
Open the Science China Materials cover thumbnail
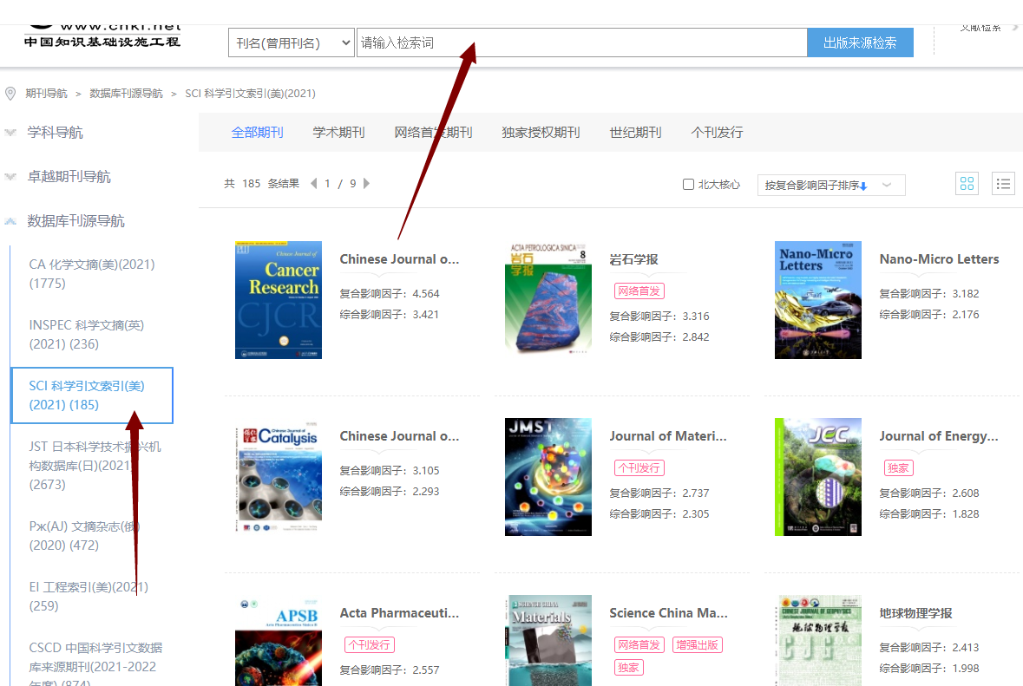tap(548, 640)
